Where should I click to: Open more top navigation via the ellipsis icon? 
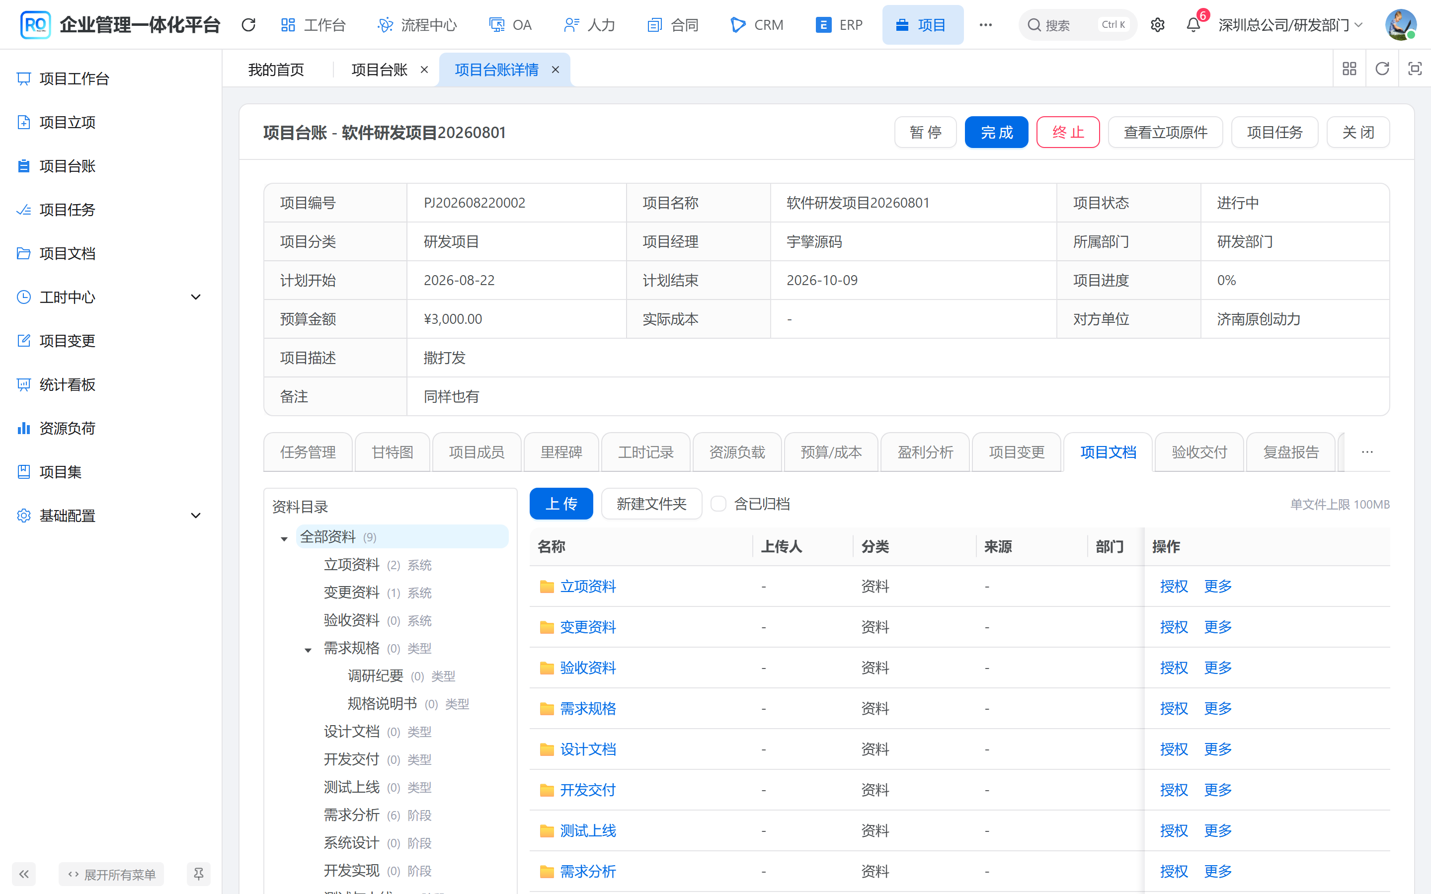tap(985, 25)
